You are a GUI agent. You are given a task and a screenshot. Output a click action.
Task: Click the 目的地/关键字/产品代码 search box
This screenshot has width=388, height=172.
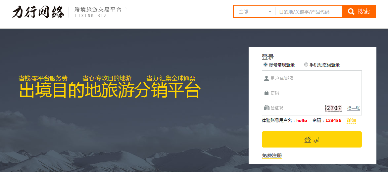[309, 12]
